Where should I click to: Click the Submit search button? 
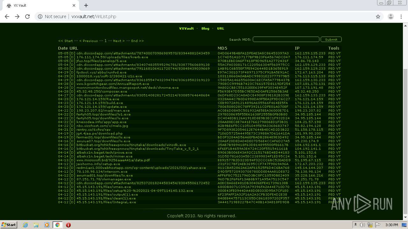331,39
